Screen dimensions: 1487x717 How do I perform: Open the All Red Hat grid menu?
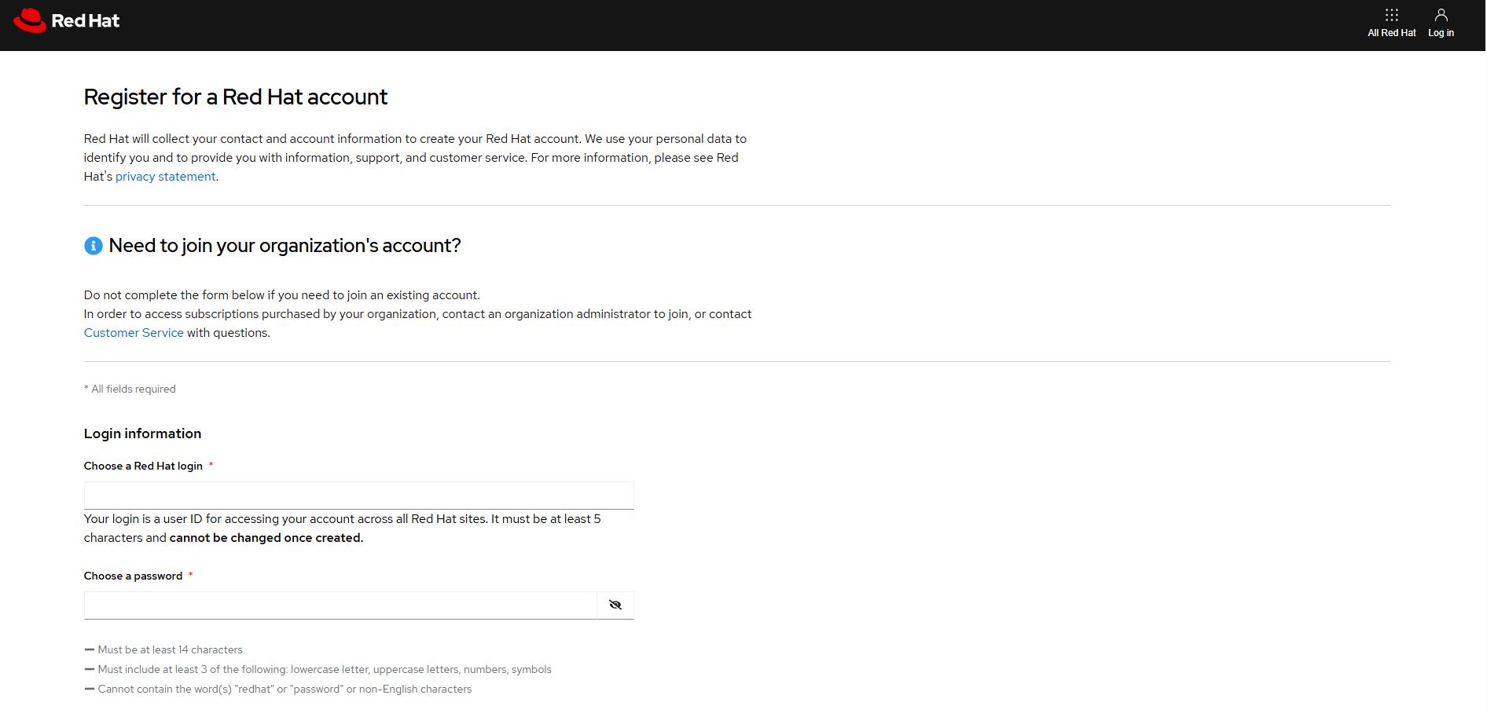1391,23
